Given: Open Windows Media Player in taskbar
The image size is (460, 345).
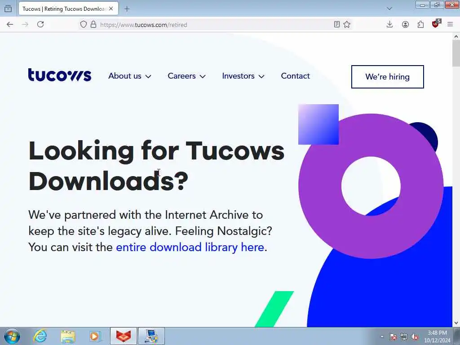Looking at the screenshot, I should (x=95, y=336).
